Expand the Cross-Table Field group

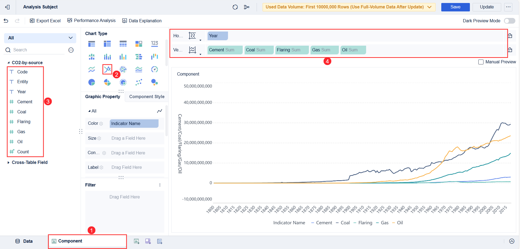8,163
